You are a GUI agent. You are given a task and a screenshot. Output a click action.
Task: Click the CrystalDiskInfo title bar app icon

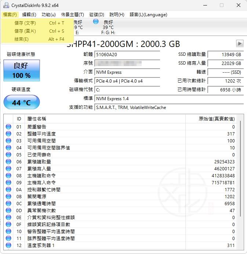pyautogui.click(x=6, y=5)
